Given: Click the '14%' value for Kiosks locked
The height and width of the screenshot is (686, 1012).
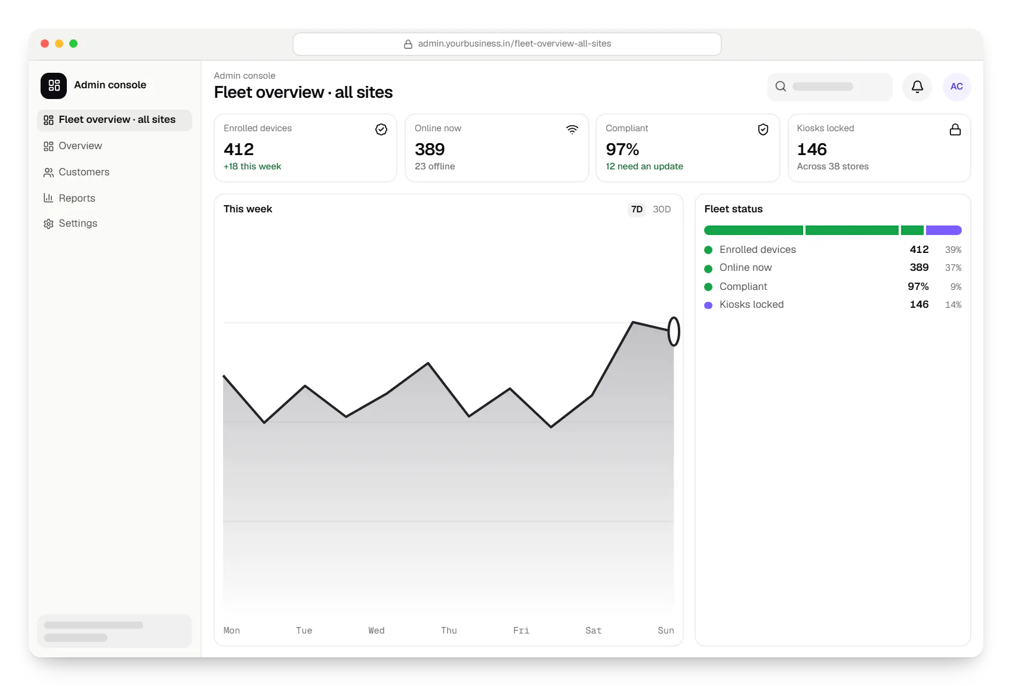Looking at the screenshot, I should pos(953,305).
